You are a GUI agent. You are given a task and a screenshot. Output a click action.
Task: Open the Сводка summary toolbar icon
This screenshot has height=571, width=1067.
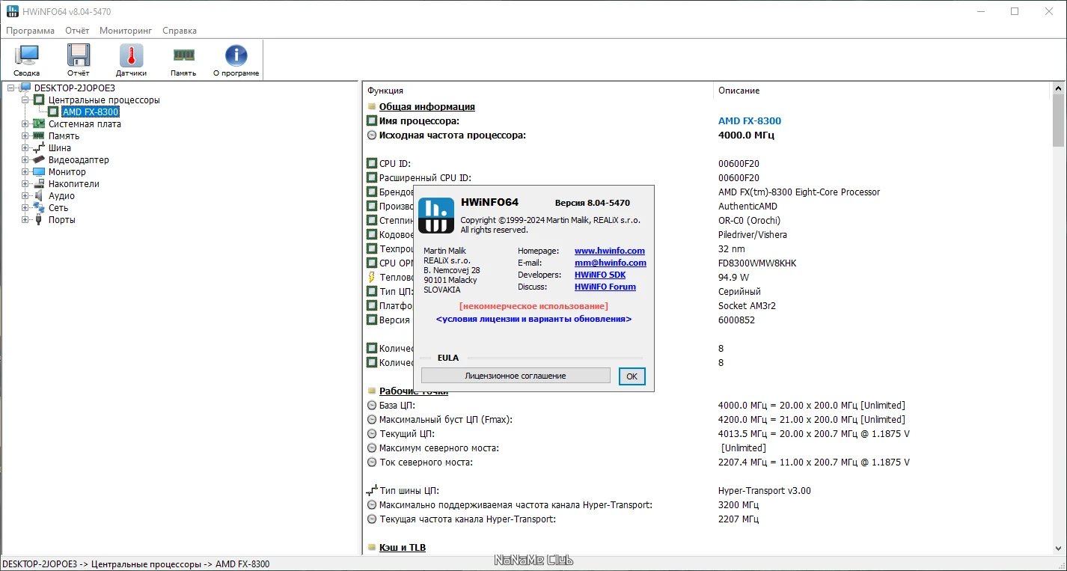click(26, 60)
